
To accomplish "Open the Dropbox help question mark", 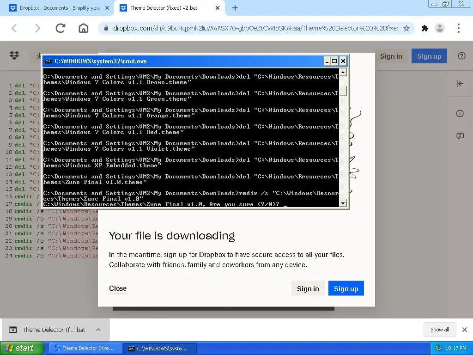I will [461, 56].
